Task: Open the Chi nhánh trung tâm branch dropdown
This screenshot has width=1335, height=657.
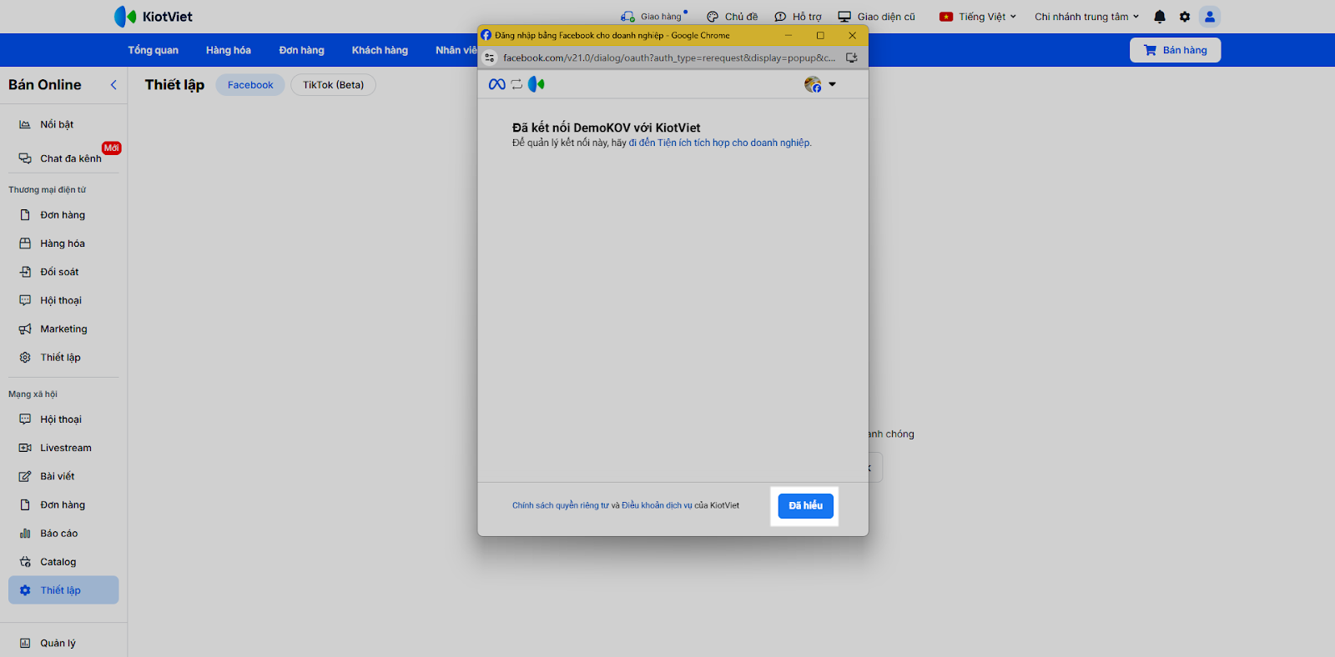Action: [1087, 17]
